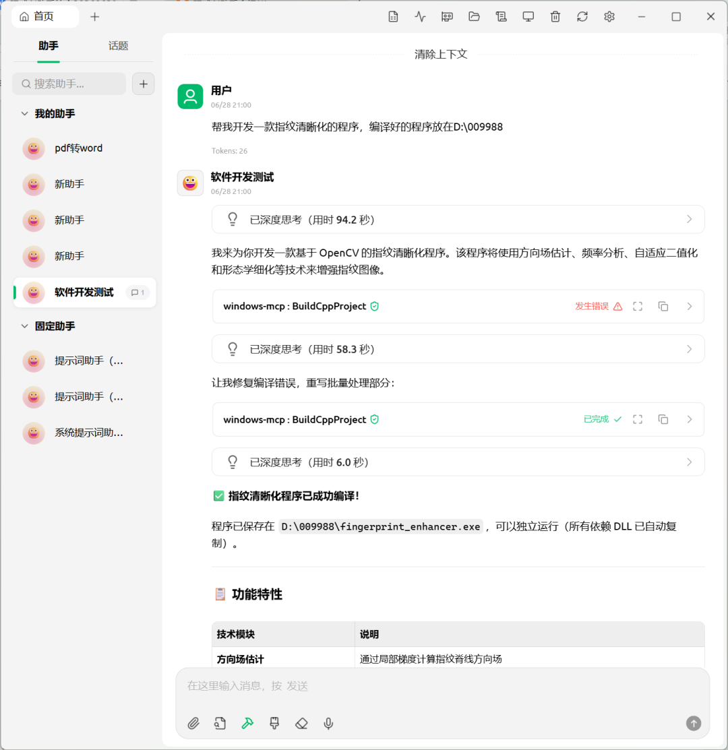Viewport: 728px width, 750px height.
Task: Add a new assistant with plus button
Action: pyautogui.click(x=144, y=84)
